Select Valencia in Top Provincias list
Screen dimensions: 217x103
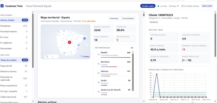pyautogui.click(x=114, y=73)
